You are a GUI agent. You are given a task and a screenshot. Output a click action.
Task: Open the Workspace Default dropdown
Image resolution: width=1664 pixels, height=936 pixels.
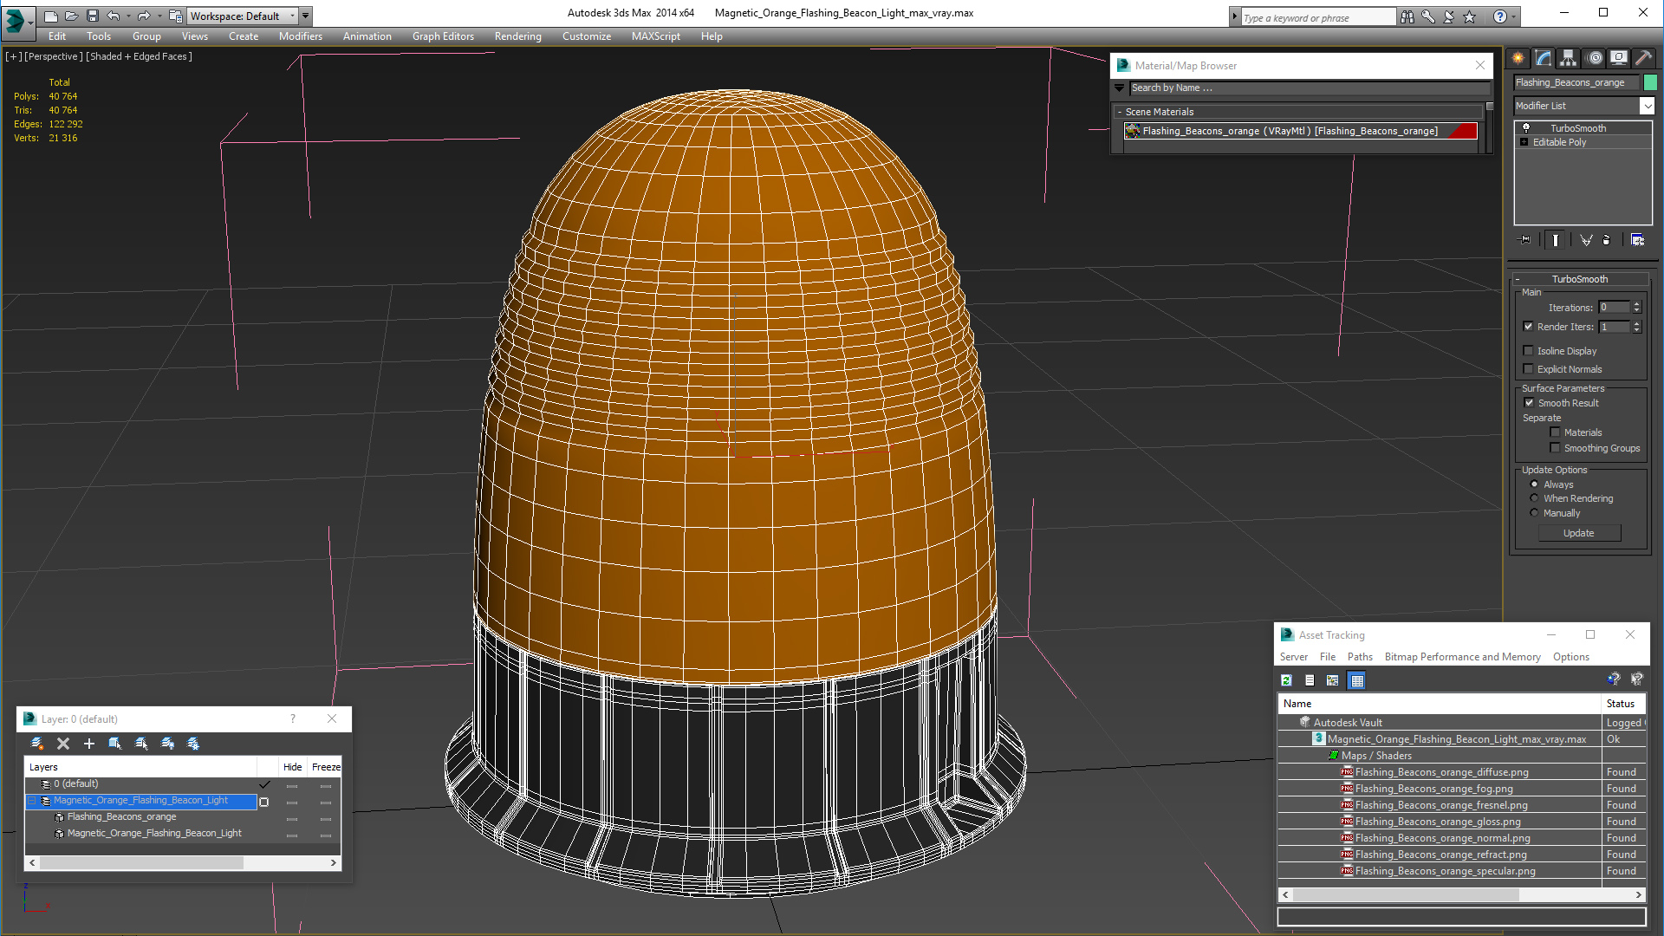pos(242,16)
